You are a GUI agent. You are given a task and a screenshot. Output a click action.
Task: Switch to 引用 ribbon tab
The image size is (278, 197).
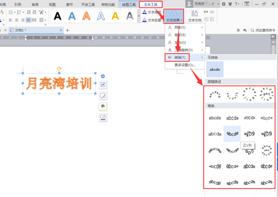[x=18, y=4]
